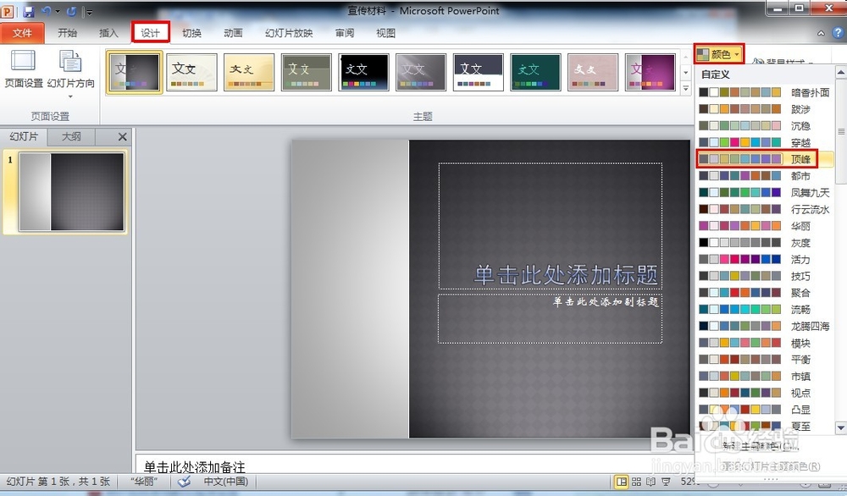Screen dimensions: 847x496
Task: Switch to the Outline (大纲) pane tab
Action: (x=71, y=136)
